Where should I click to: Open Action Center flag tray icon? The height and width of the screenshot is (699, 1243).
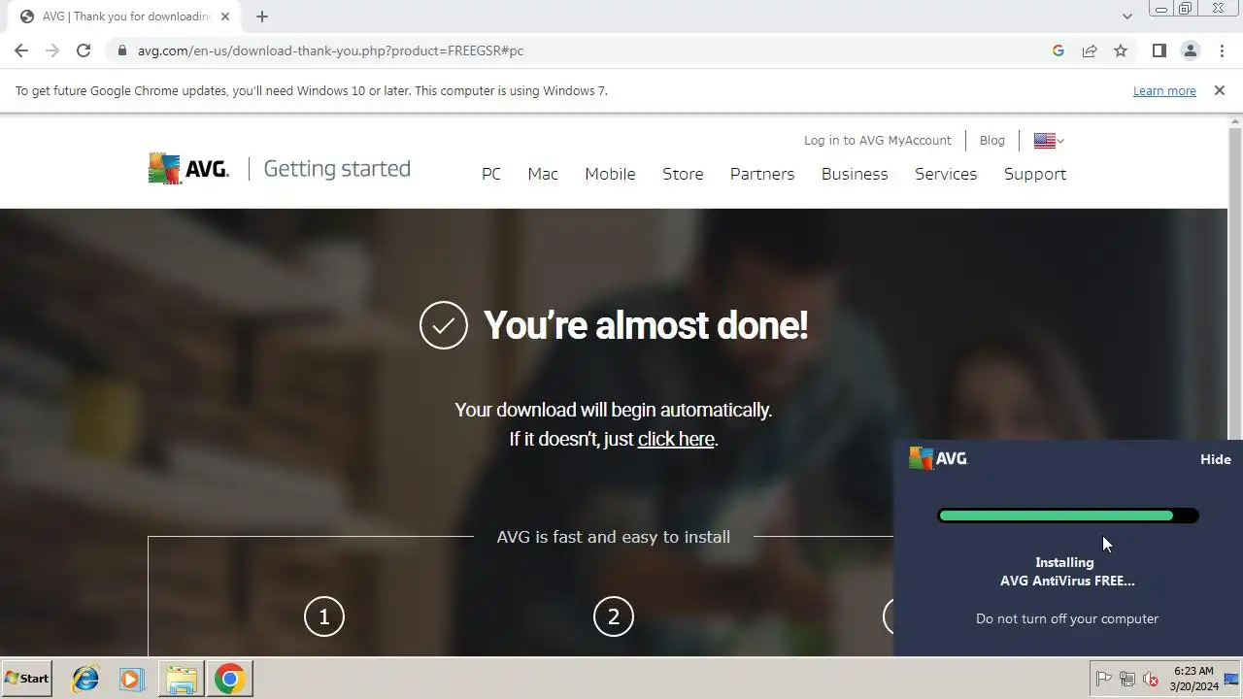(1104, 679)
